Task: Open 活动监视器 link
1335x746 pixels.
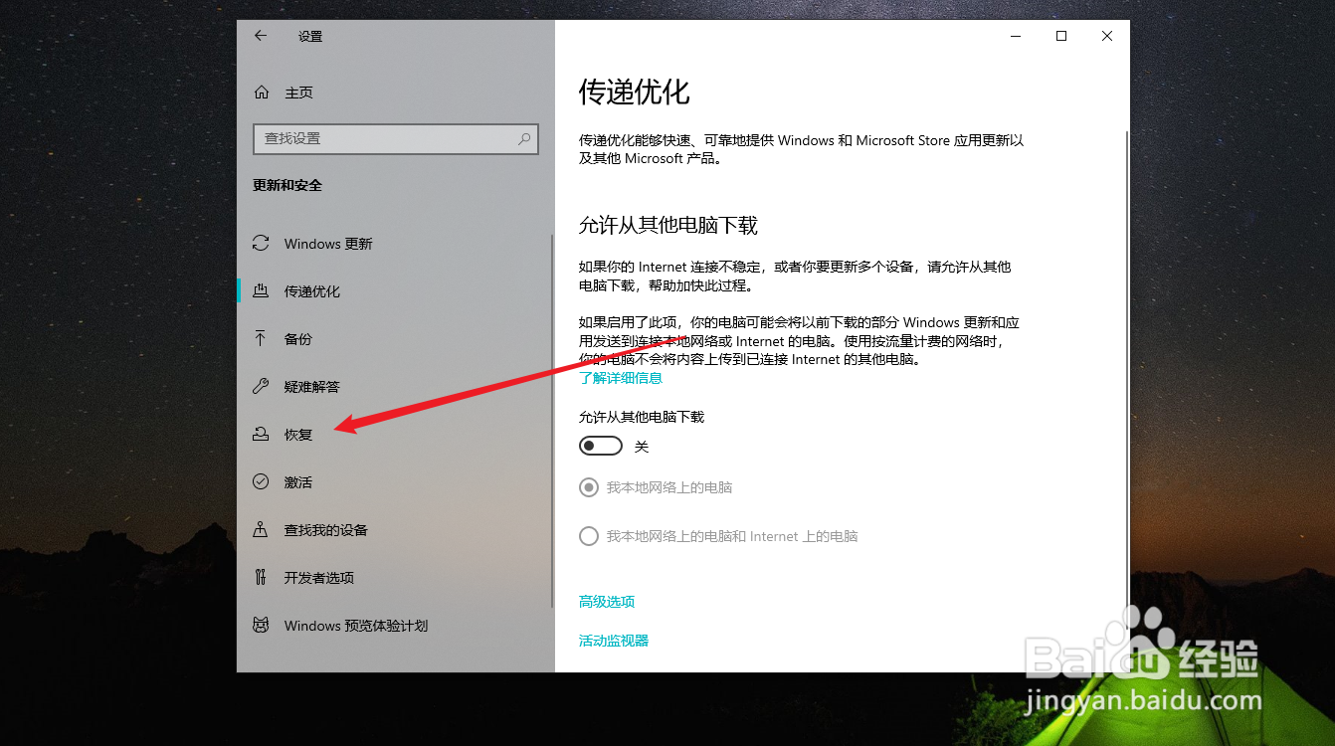Action: pos(614,641)
